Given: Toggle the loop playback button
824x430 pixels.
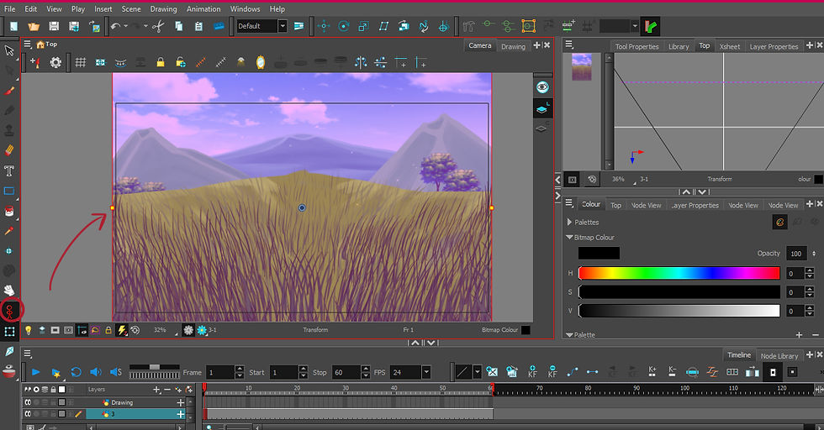Looking at the screenshot, I should pos(76,372).
